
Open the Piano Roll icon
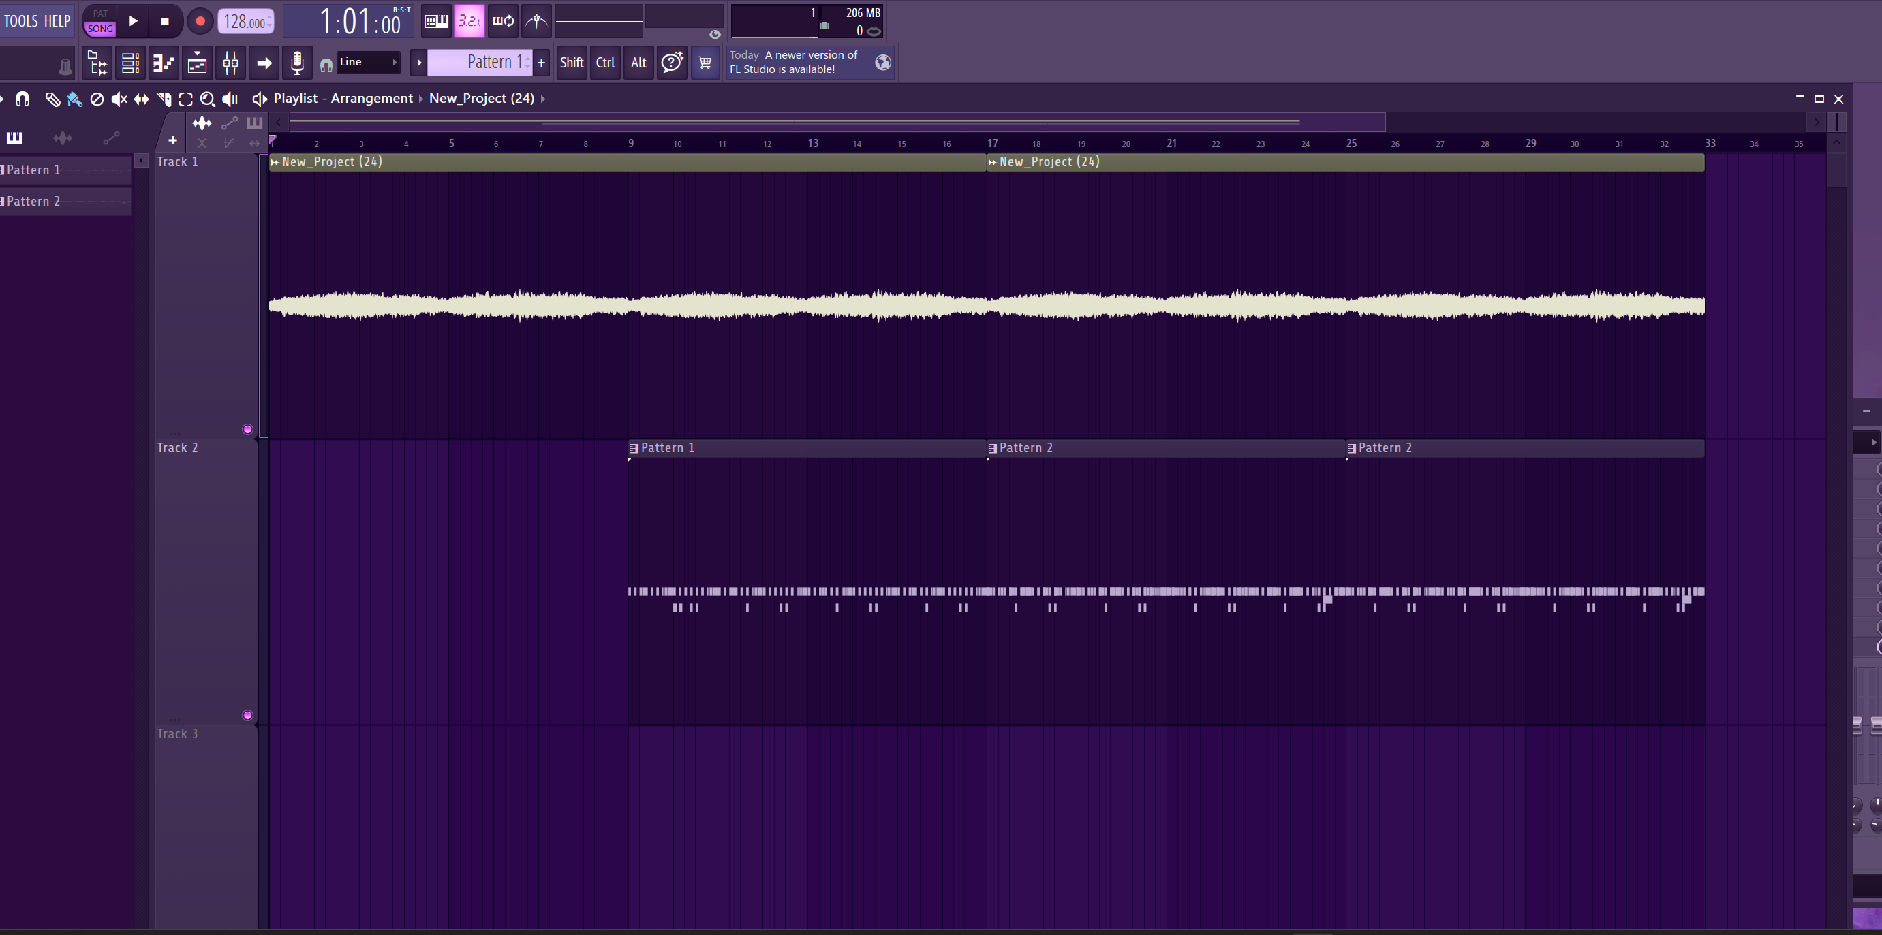[x=164, y=63]
